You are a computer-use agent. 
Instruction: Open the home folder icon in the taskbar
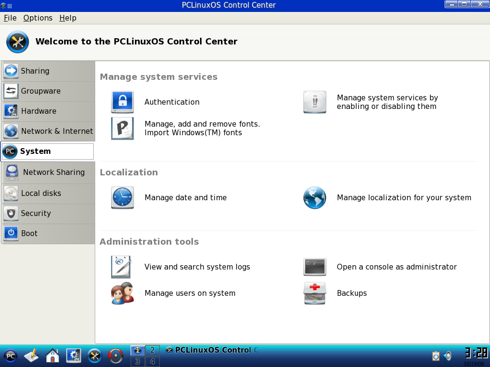click(53, 356)
